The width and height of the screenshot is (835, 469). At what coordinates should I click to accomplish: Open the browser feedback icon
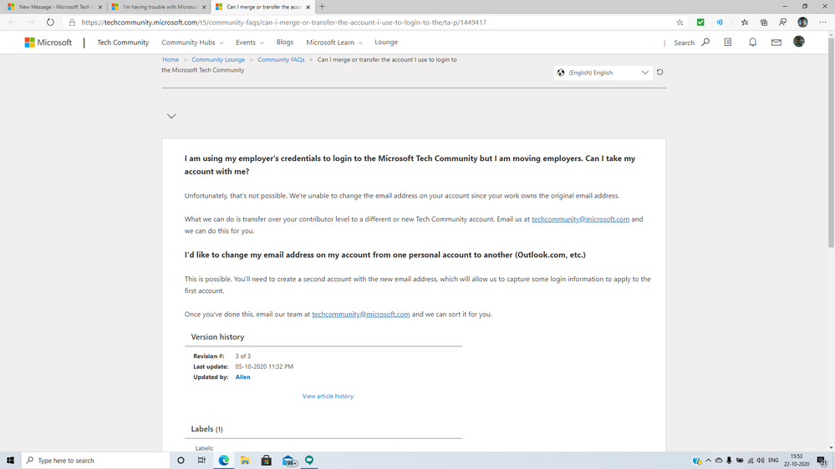[x=783, y=23]
